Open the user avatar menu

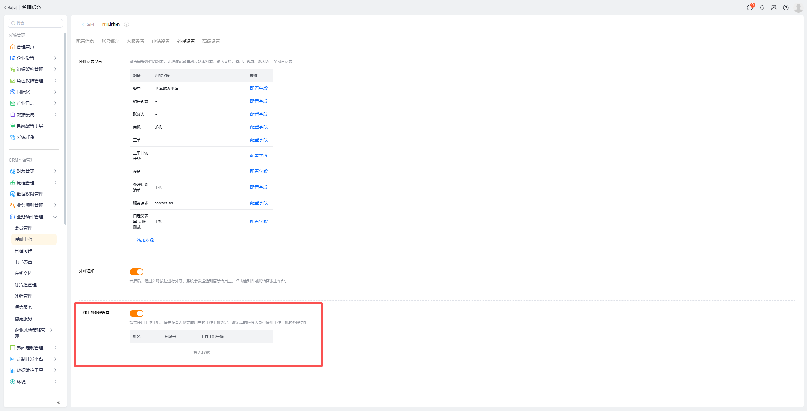tap(798, 8)
